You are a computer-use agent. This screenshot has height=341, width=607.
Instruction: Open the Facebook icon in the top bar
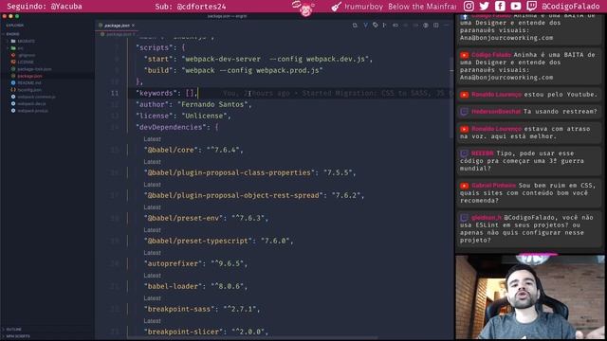(x=500, y=7)
